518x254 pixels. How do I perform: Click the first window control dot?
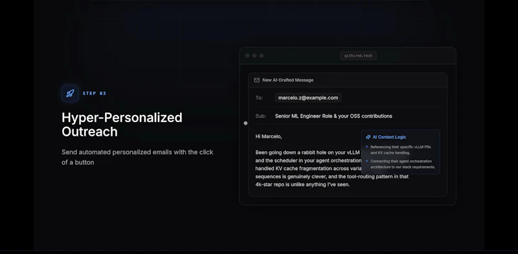(x=247, y=56)
